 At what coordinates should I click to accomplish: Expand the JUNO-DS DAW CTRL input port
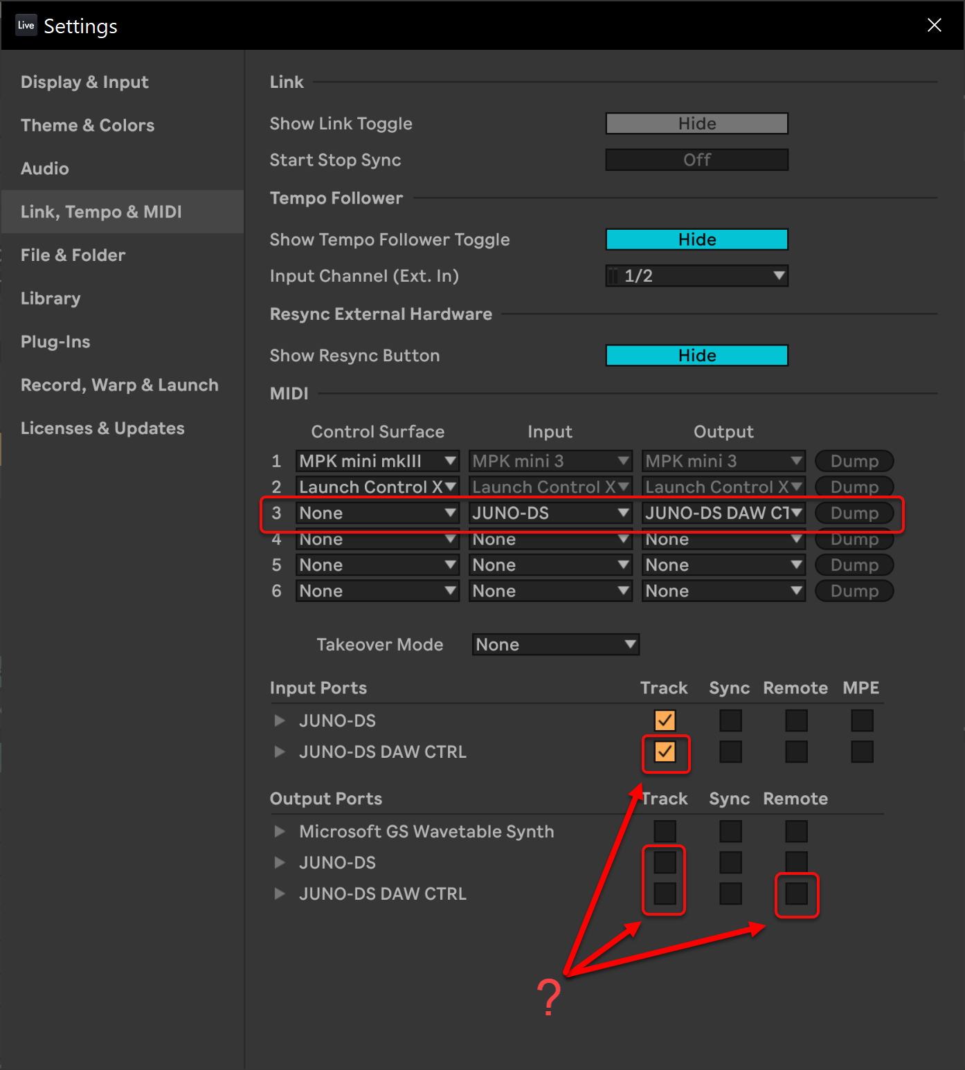[x=280, y=752]
